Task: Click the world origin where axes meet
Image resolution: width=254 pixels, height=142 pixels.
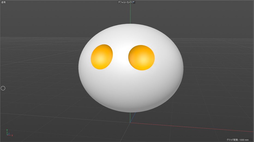Action: pos(130,122)
